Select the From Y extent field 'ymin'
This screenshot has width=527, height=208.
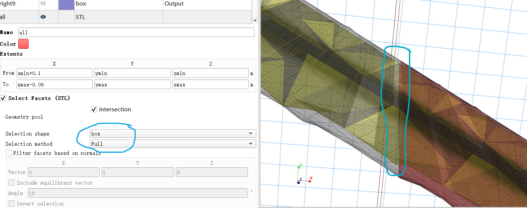coord(132,73)
